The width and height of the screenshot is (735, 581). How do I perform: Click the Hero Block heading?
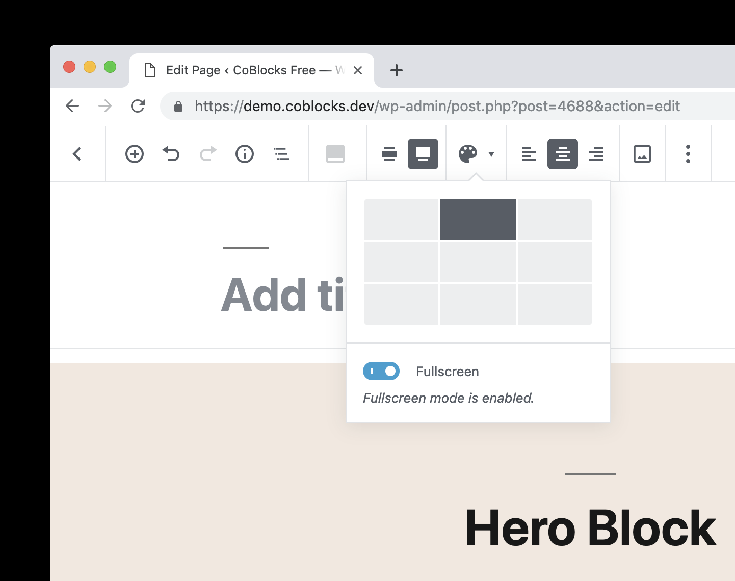coord(591,529)
